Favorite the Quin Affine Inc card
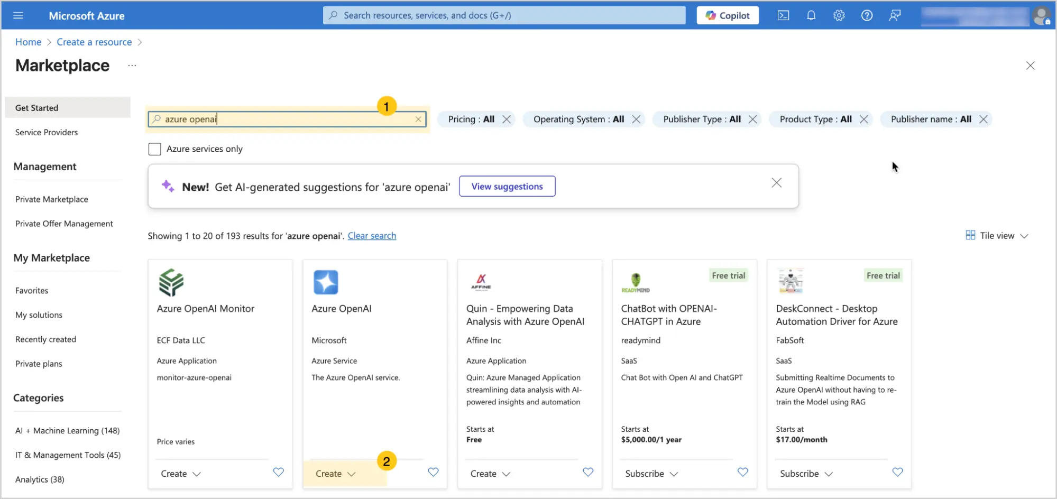1057x499 pixels. pos(588,472)
